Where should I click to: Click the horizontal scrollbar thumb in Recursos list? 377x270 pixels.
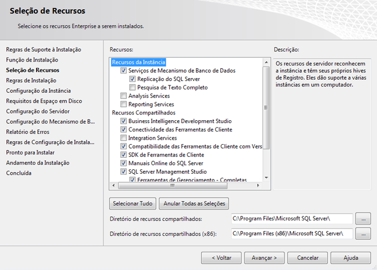(x=173, y=185)
